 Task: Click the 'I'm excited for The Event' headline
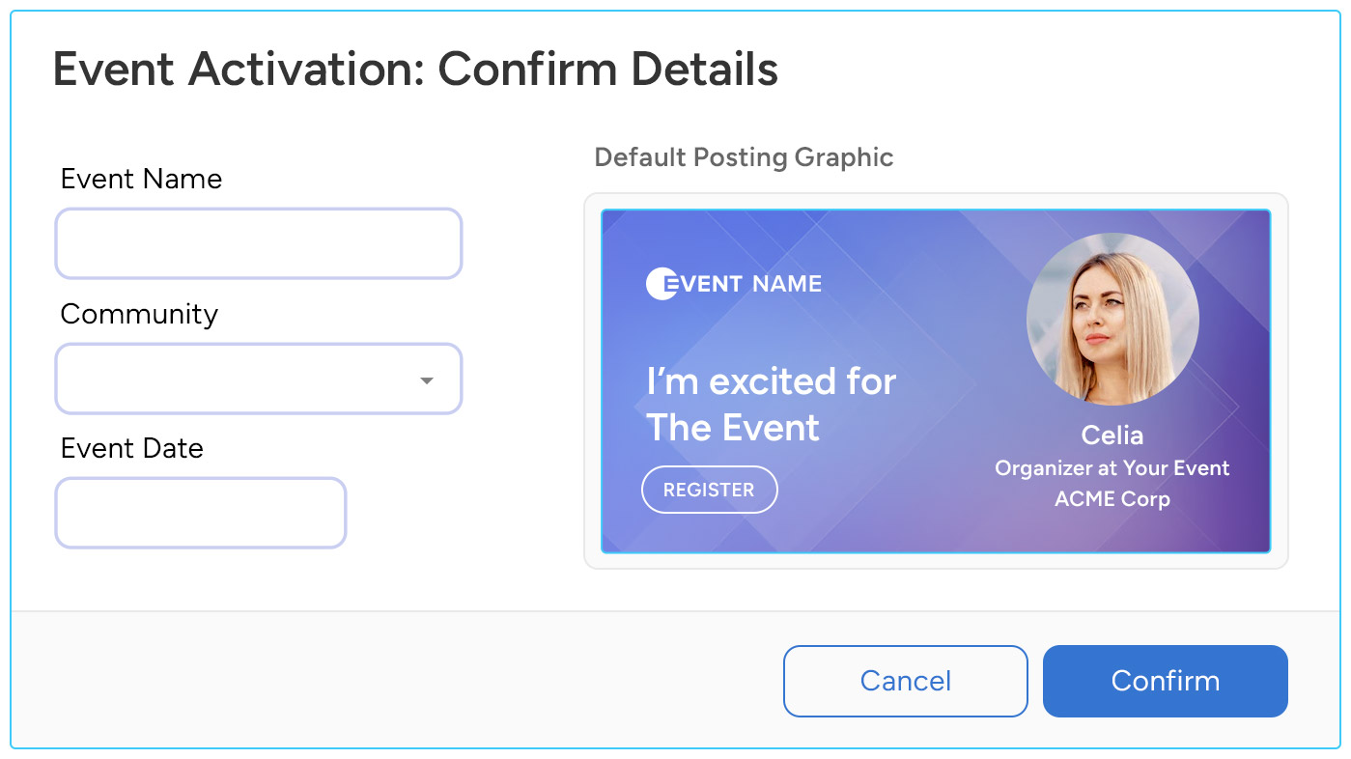coord(770,404)
